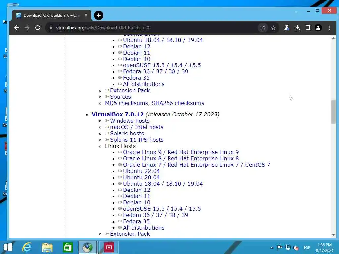Open Debian 10 link under 7.0.12

pos(137,202)
